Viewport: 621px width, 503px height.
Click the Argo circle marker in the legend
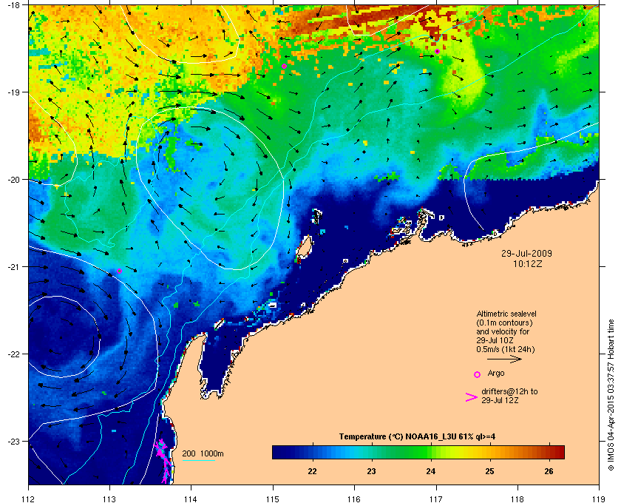[x=478, y=374]
